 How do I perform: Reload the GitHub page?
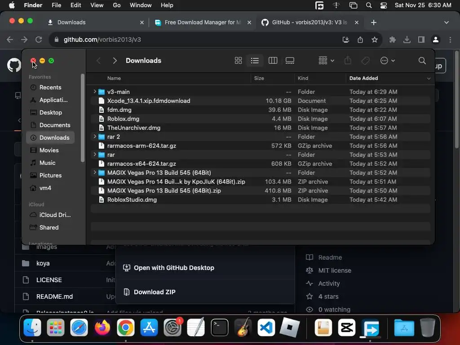(39, 40)
